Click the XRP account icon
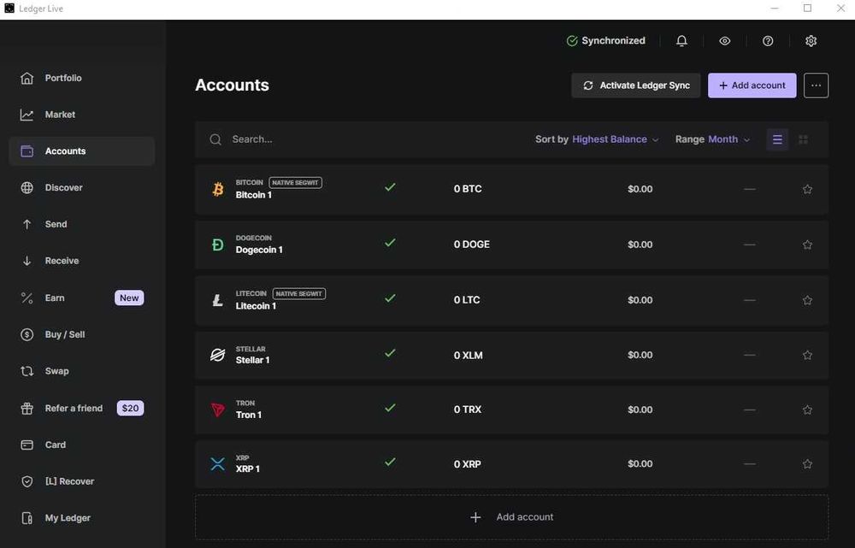Viewport: 855px width, 548px height. point(218,464)
